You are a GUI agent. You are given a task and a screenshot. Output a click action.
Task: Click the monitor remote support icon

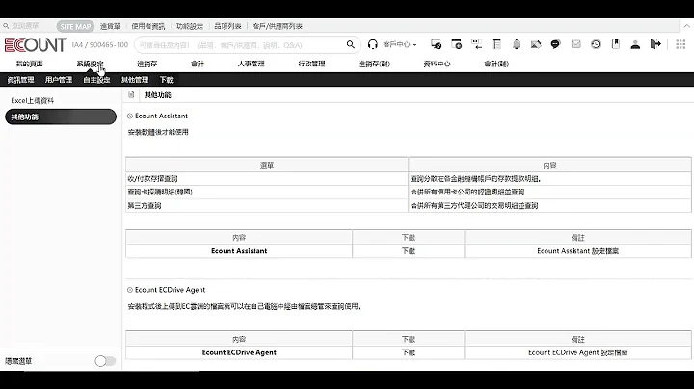pos(436,44)
